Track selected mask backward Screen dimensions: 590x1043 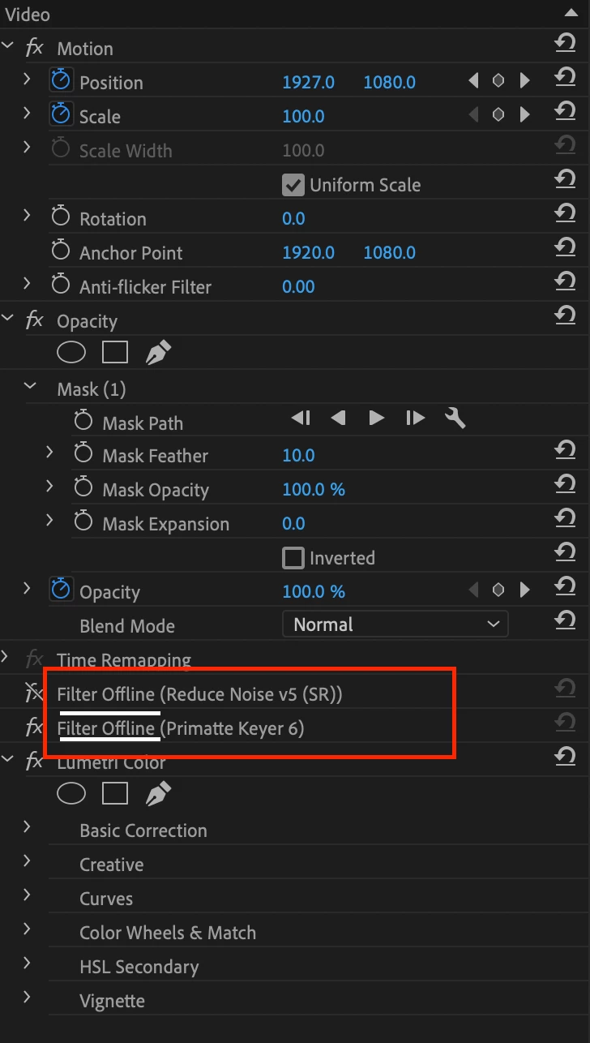pyautogui.click(x=339, y=418)
